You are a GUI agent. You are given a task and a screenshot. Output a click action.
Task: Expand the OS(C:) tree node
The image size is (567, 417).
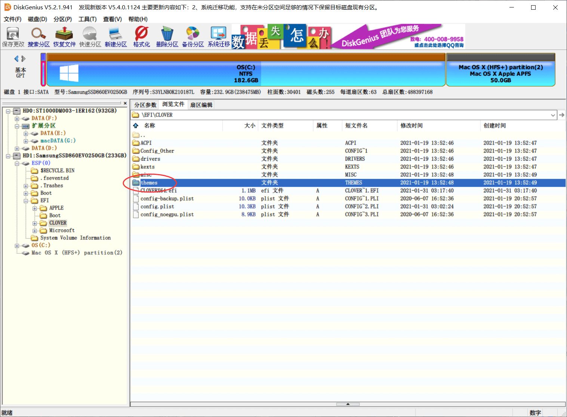point(17,245)
